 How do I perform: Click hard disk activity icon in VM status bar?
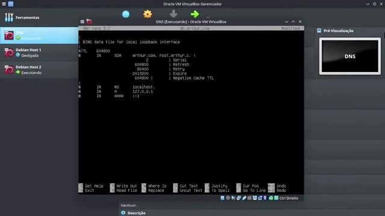[x=223, y=198]
